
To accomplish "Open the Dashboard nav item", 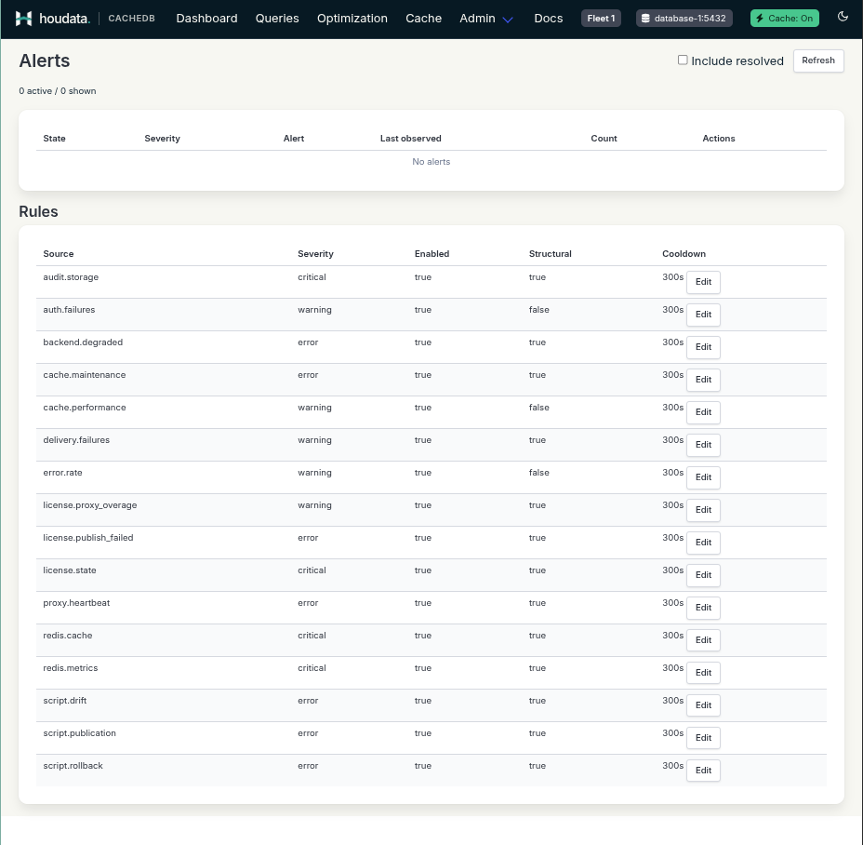I will [x=207, y=19].
